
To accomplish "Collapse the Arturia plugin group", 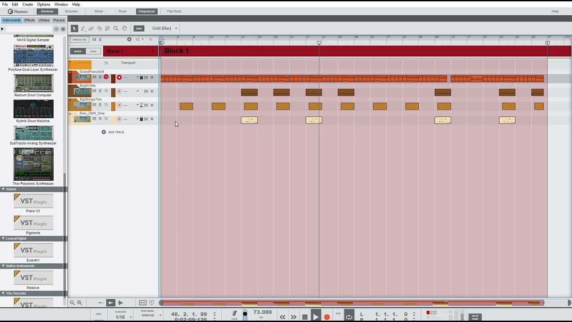I will (x=3, y=189).
